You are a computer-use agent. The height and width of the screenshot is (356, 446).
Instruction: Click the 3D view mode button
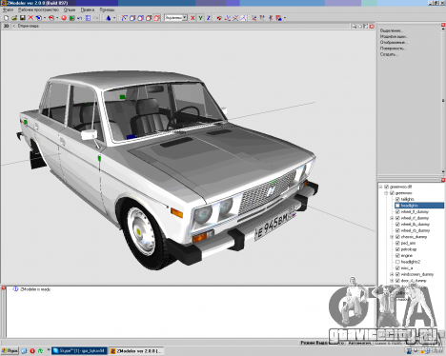[6, 26]
